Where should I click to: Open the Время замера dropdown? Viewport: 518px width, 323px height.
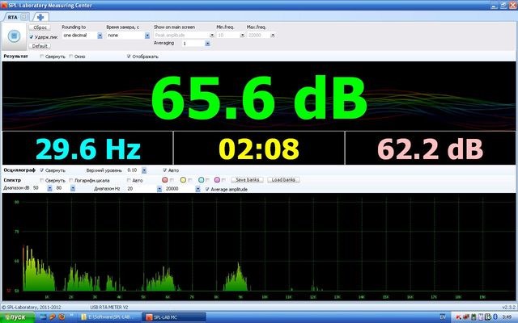(x=147, y=36)
